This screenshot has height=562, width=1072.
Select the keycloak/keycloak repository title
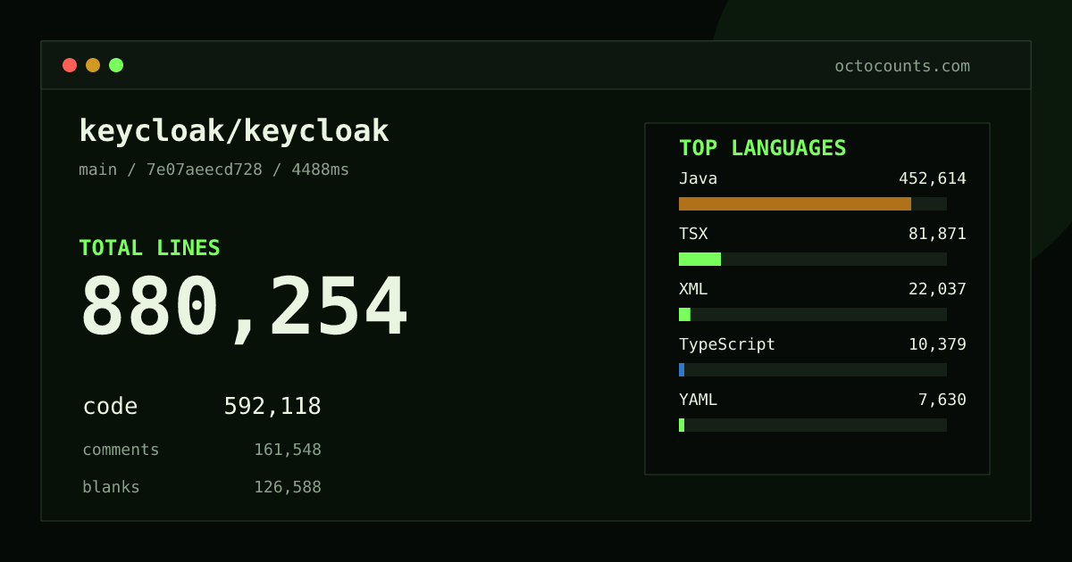coord(234,131)
